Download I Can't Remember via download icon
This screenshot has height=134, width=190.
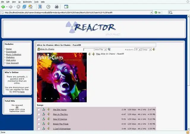[44, 129]
